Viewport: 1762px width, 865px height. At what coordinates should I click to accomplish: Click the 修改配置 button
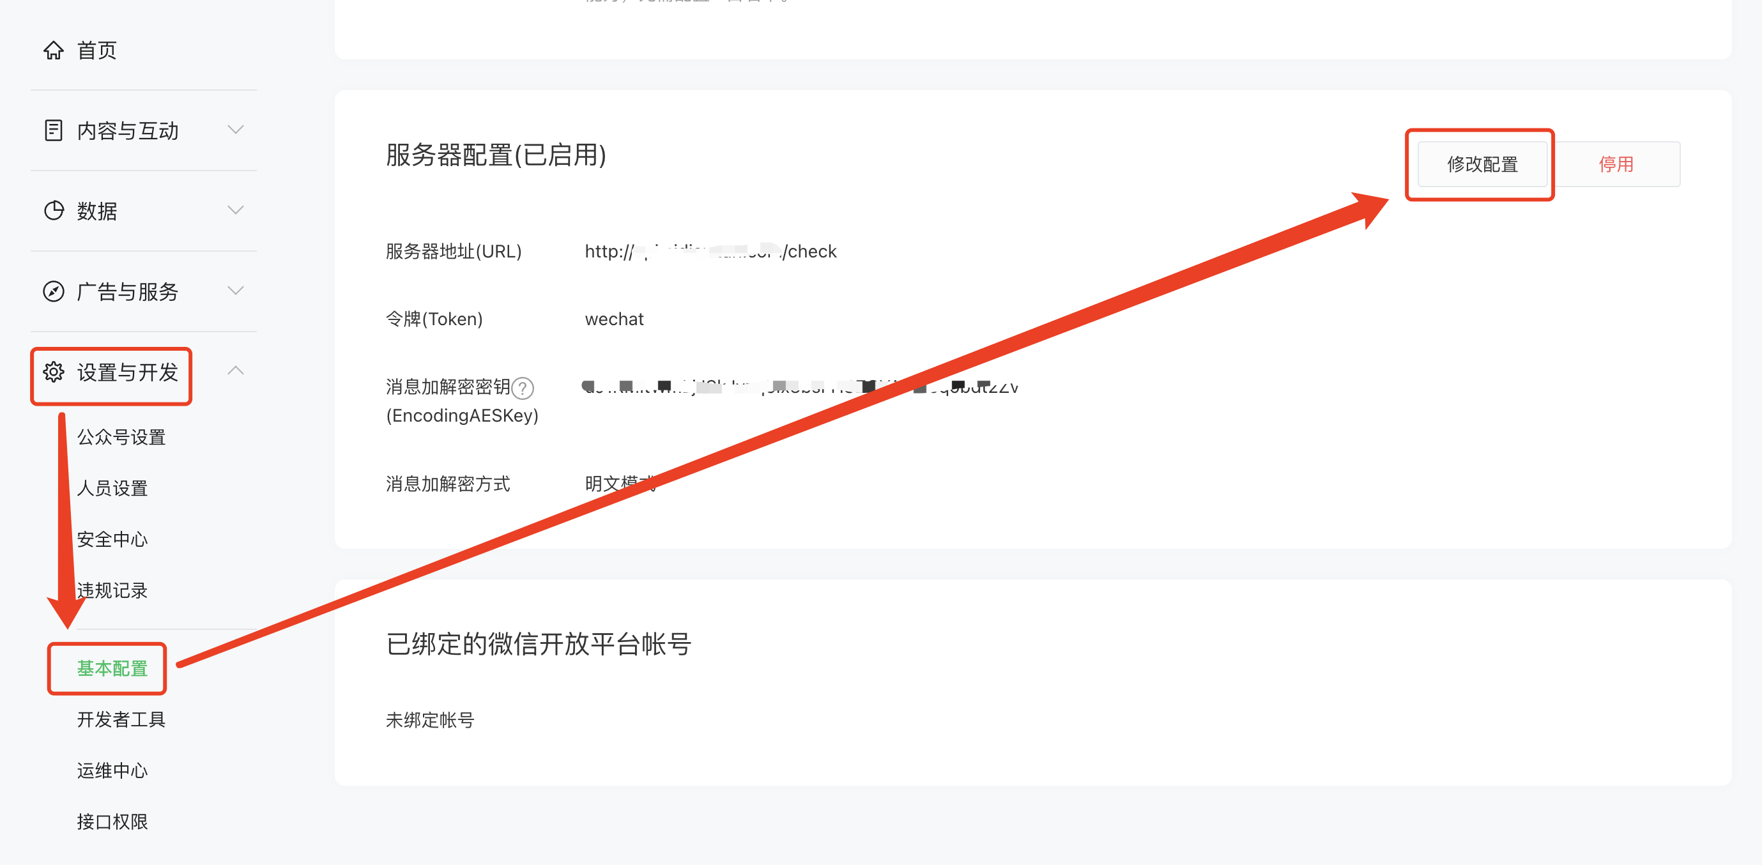1482,164
